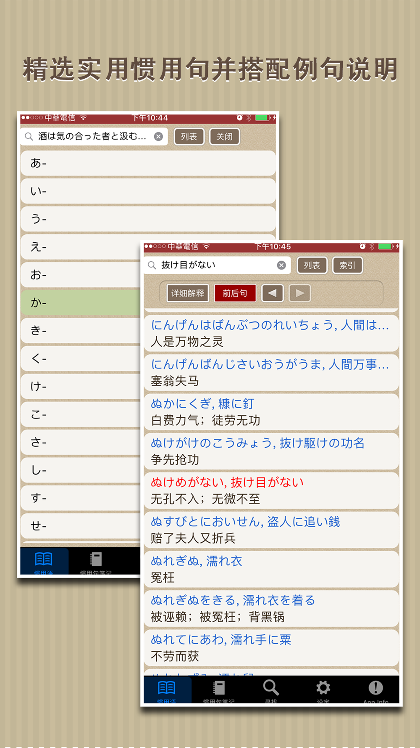The height and width of the screenshot is (748, 420).
Task: Select the し- index row
Action: pos(81,470)
